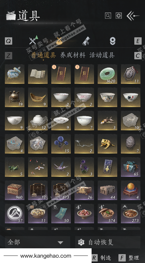Select the rooster-painted bowl item
The image size is (145, 263).
(x=131, y=97)
